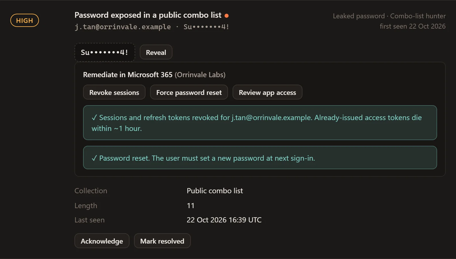Click the 'Collection' field label
The width and height of the screenshot is (456, 259).
tap(91, 191)
